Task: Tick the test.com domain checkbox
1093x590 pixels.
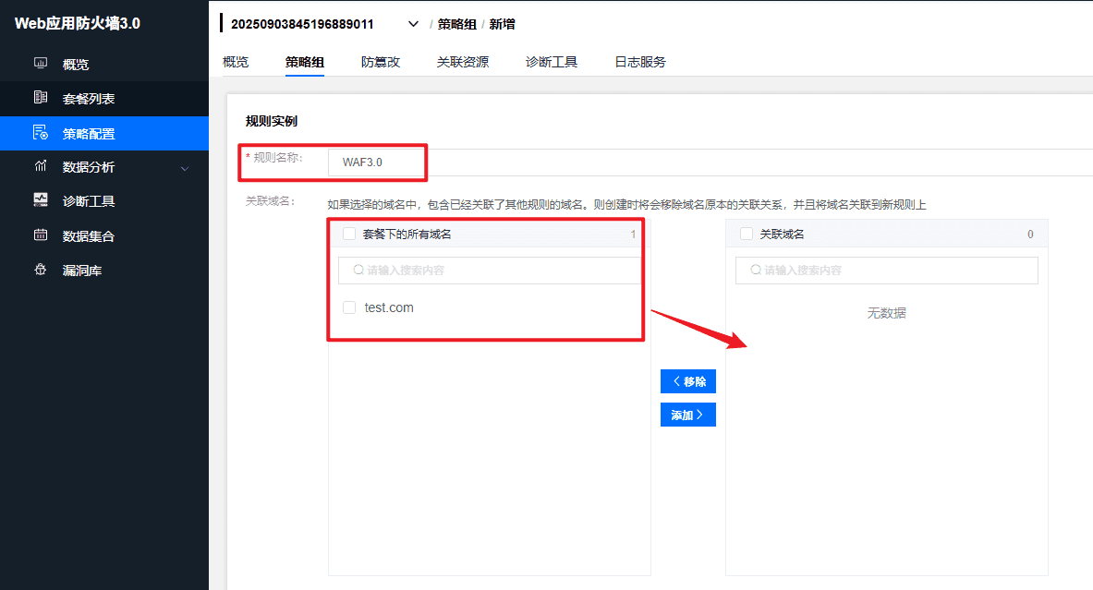Action: (349, 307)
